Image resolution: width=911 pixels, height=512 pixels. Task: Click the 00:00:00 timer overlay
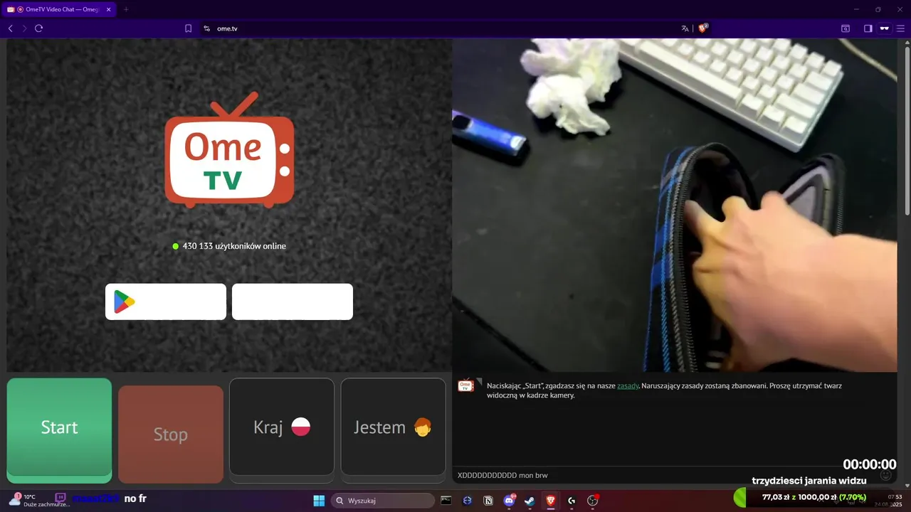(x=870, y=464)
